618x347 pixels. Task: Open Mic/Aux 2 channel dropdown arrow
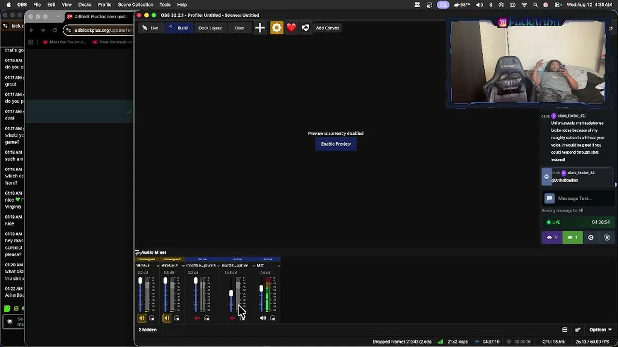(x=183, y=266)
